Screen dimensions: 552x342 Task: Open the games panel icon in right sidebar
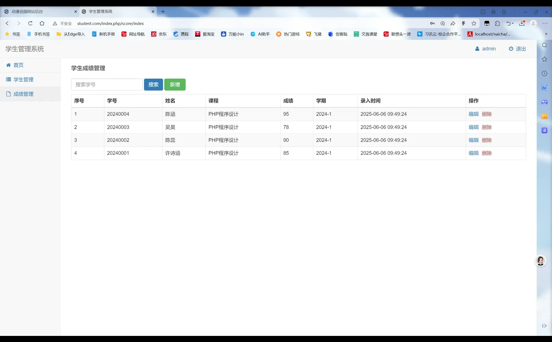click(544, 102)
